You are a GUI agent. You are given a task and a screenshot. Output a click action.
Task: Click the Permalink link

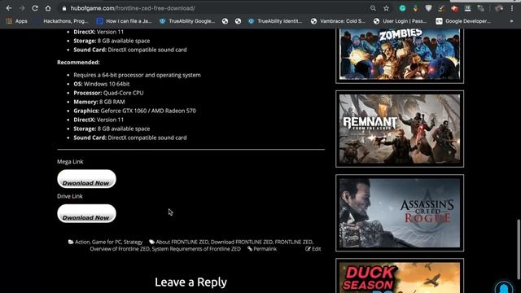[x=265, y=249]
